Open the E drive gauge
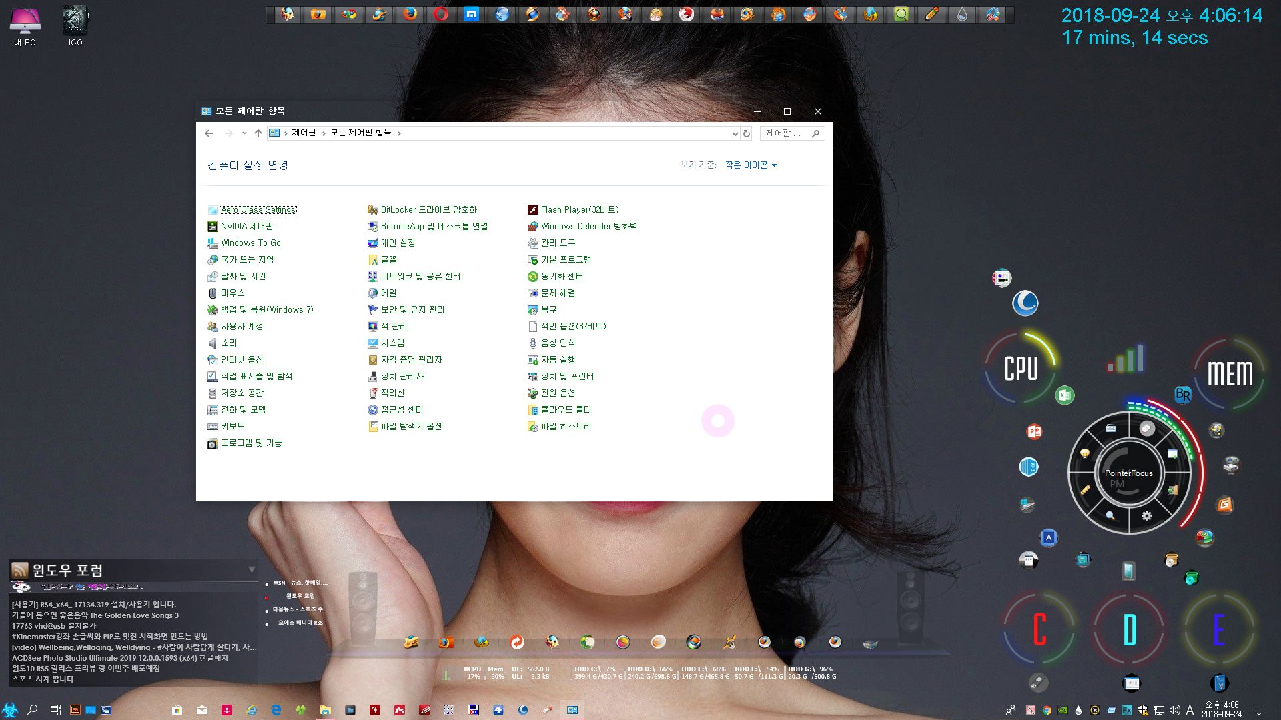1281x720 pixels. [1219, 629]
